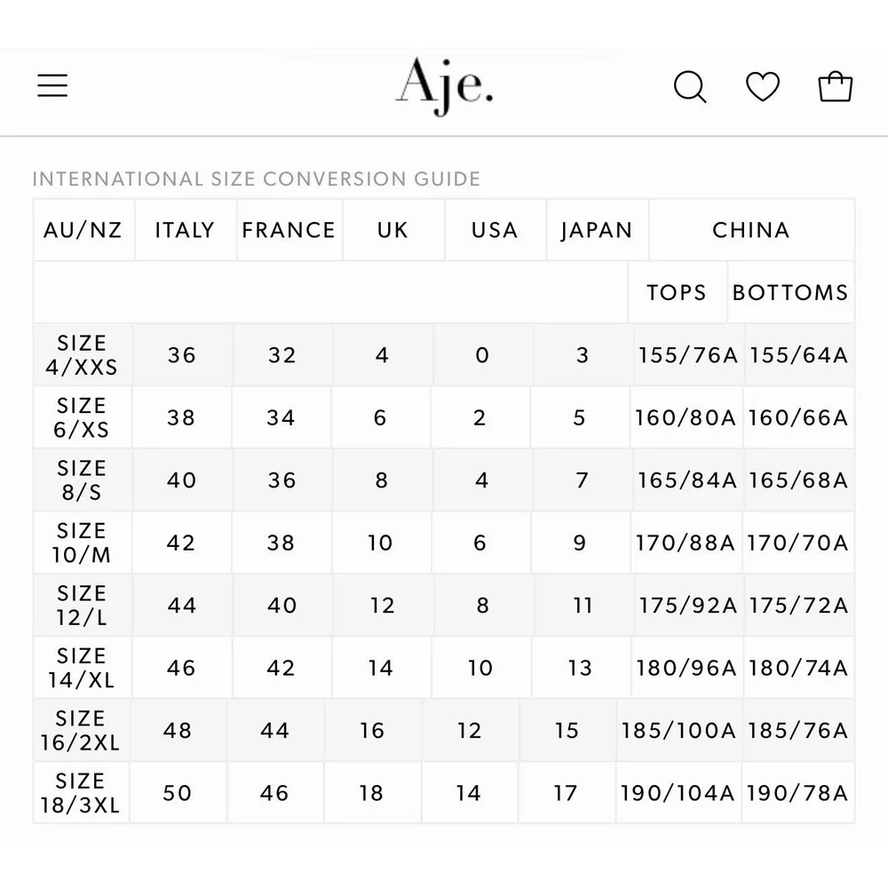888x888 pixels.
Task: Open the hamburger navigation menu
Action: click(52, 84)
